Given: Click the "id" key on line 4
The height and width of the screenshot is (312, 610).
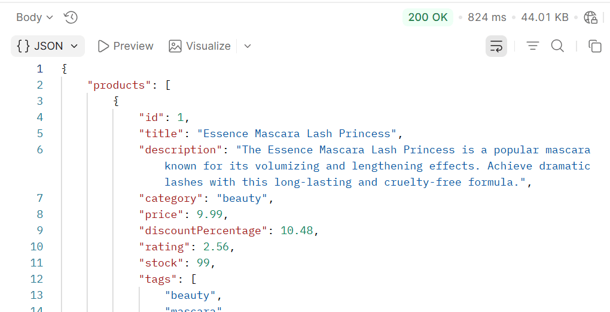Looking at the screenshot, I should (152, 117).
